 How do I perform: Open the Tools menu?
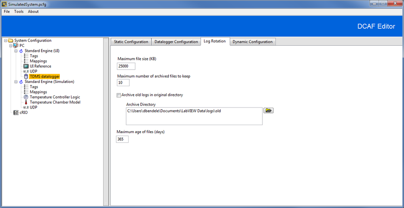19,11
